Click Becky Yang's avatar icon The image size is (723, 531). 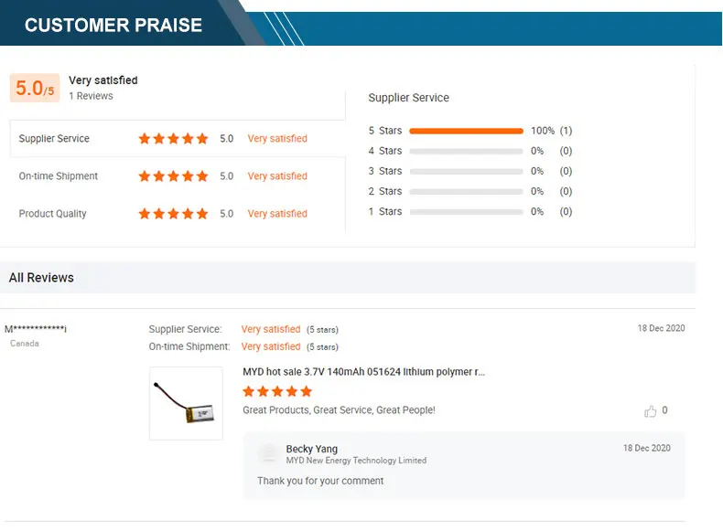[x=269, y=454]
